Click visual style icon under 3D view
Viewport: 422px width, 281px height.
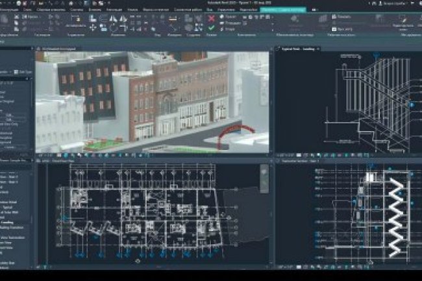(66, 156)
